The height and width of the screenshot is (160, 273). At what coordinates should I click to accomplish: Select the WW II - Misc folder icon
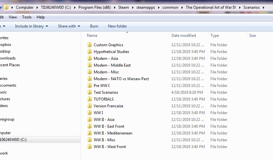point(89,140)
